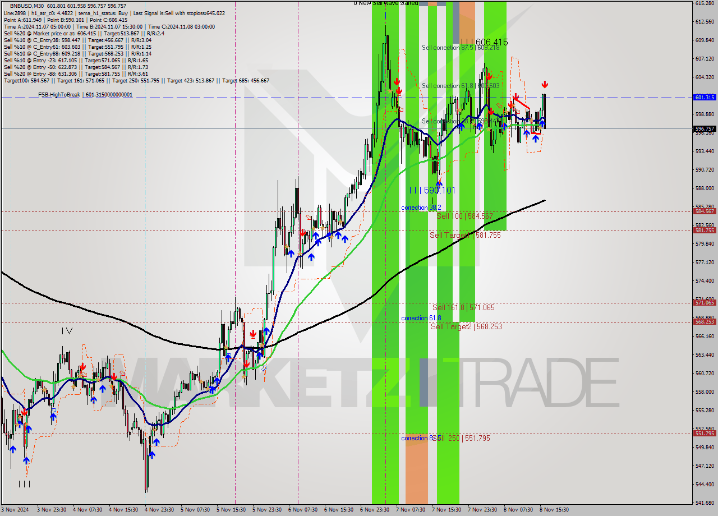
Task: Click the blue 'correction 61.8' label
Action: [x=421, y=318]
